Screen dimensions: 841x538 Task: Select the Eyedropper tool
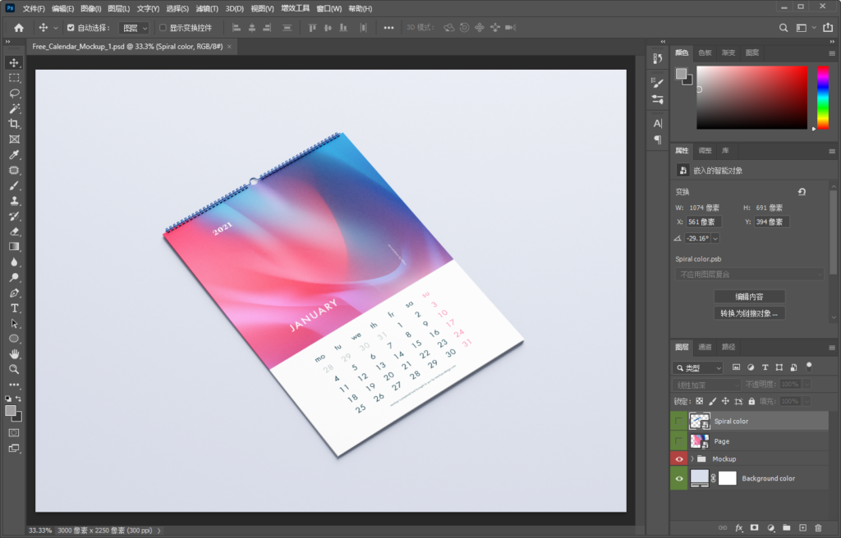[15, 155]
